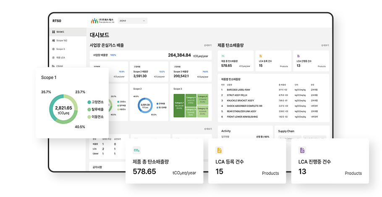Click the 578.65 value on floating card
Viewport: 382px width, 197px height.
(144, 171)
